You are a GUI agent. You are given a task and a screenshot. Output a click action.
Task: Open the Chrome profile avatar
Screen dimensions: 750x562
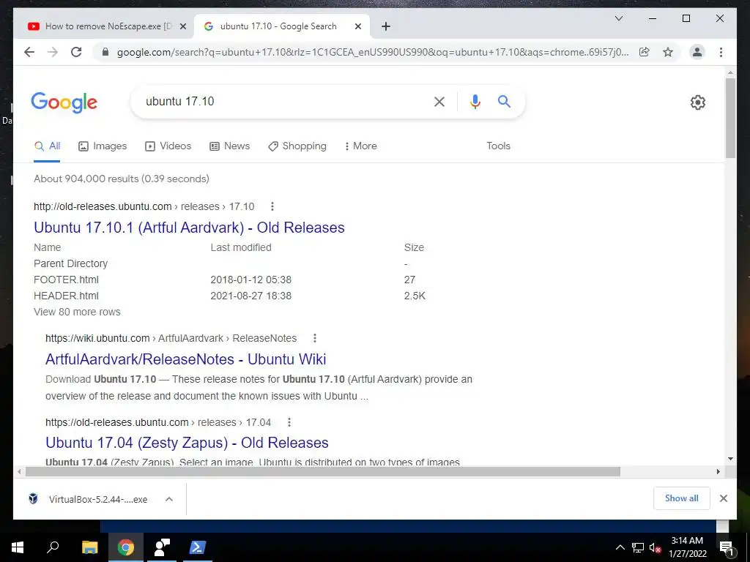(x=697, y=52)
